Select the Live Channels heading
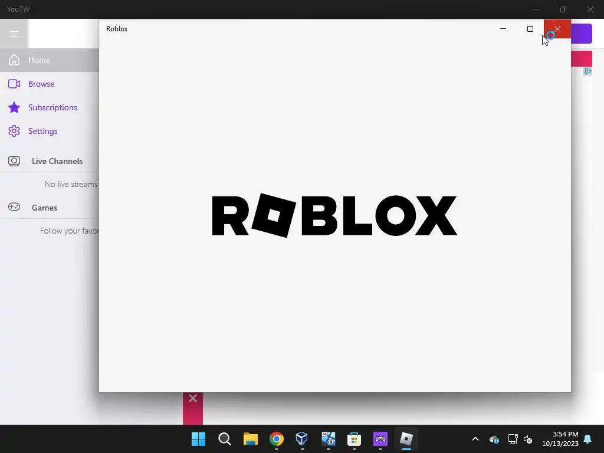Screen dimensions: 604x453 pyautogui.click(x=57, y=161)
